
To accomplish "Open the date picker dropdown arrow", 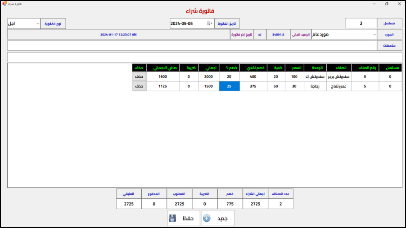I will pyautogui.click(x=212, y=23).
